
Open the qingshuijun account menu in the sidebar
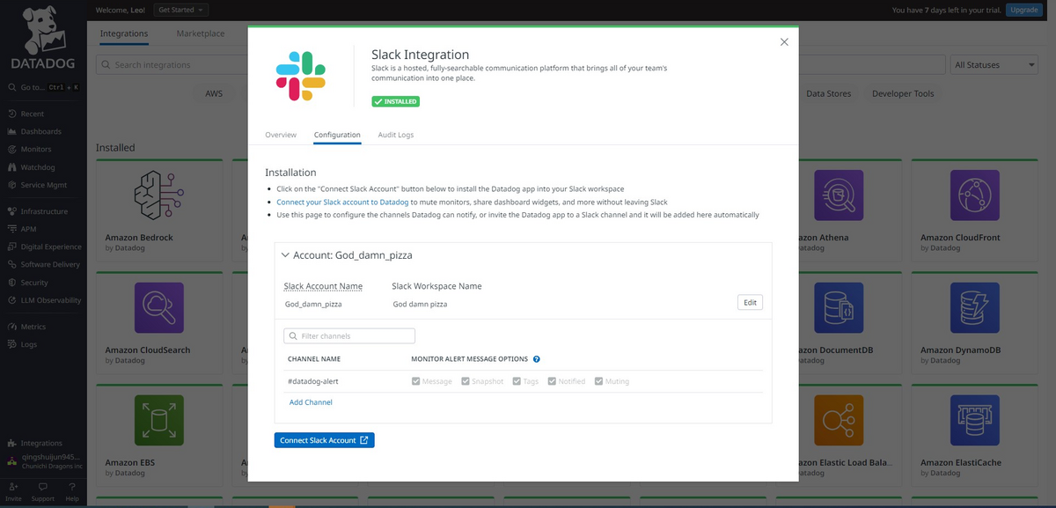click(x=44, y=461)
